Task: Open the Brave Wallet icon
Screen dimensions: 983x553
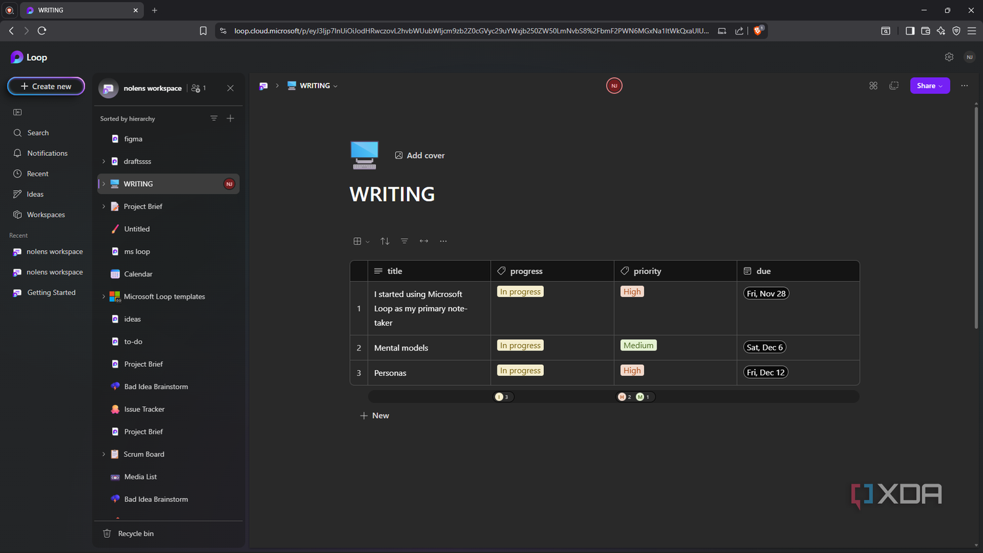Action: (x=925, y=31)
